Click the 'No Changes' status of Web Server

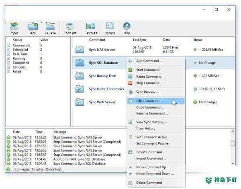(x=208, y=102)
